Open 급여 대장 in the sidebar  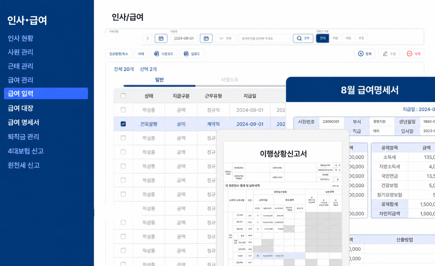point(21,108)
